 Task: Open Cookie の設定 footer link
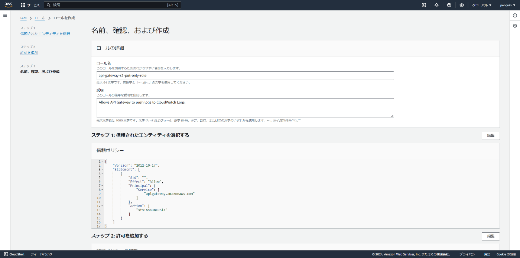click(x=506, y=254)
